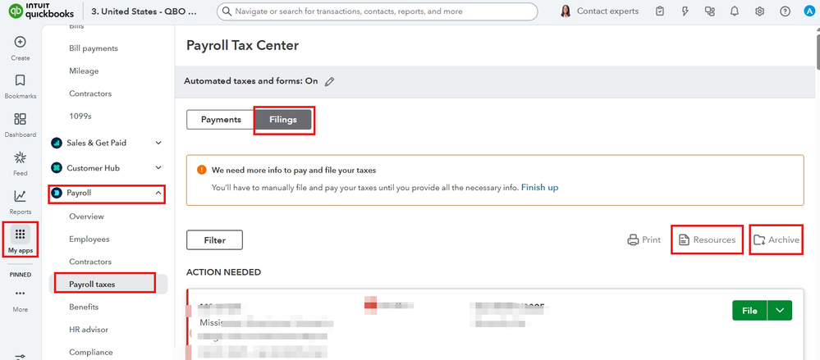Click the More ellipsis icon

21,294
